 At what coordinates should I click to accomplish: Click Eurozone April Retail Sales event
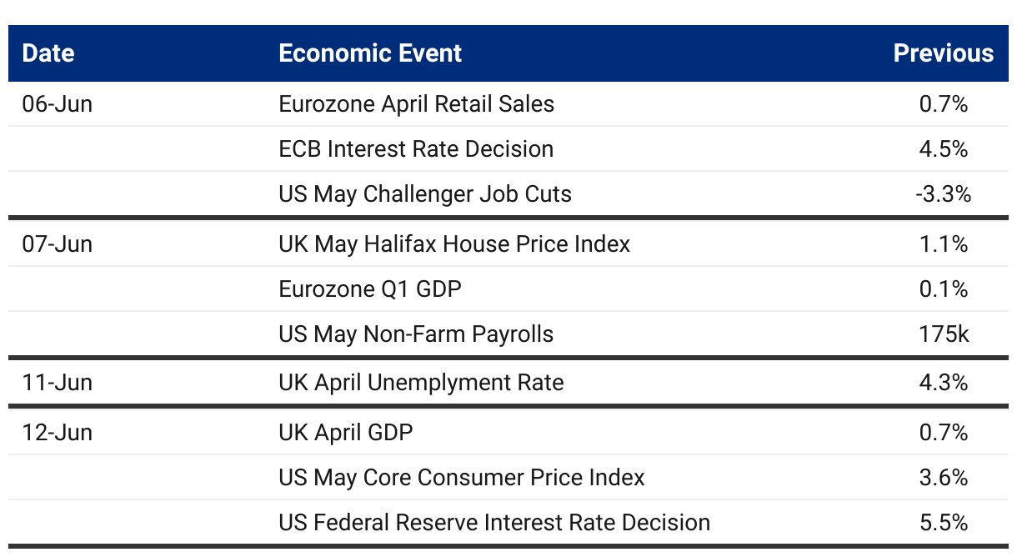[417, 104]
